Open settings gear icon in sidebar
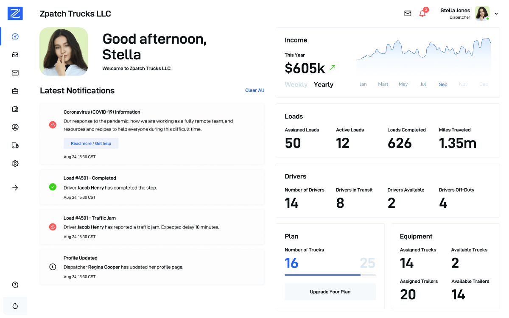Viewport: 509px width, 318px height. click(15, 164)
